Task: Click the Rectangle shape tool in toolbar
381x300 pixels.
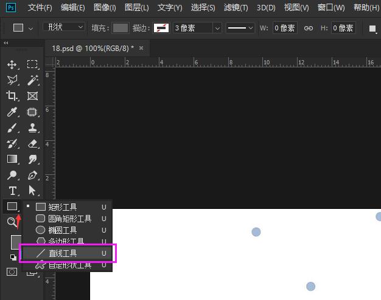Action: 12,206
